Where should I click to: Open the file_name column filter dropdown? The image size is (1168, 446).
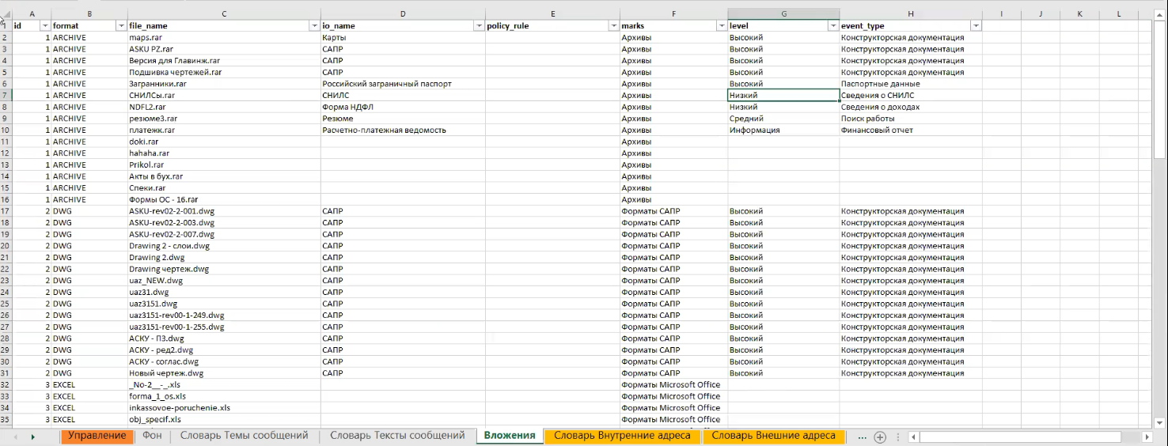tap(314, 26)
